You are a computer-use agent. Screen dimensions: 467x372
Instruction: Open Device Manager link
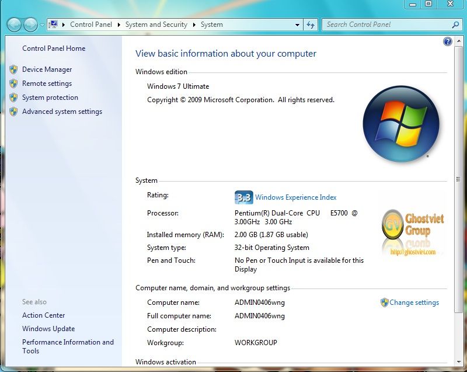[x=47, y=69]
